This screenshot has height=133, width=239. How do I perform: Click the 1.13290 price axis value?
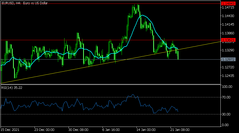point(228,50)
